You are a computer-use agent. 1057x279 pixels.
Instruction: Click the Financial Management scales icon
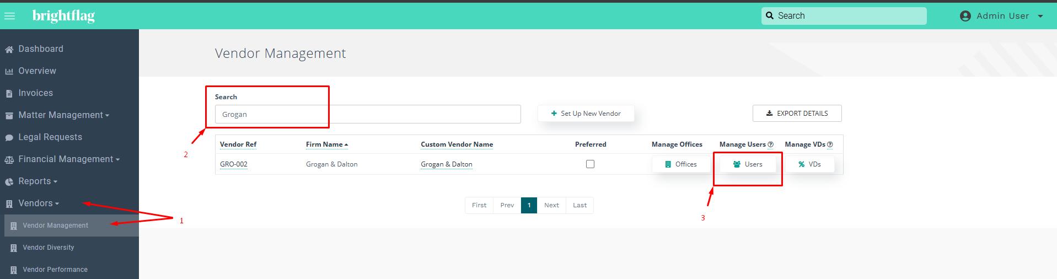[9, 160]
